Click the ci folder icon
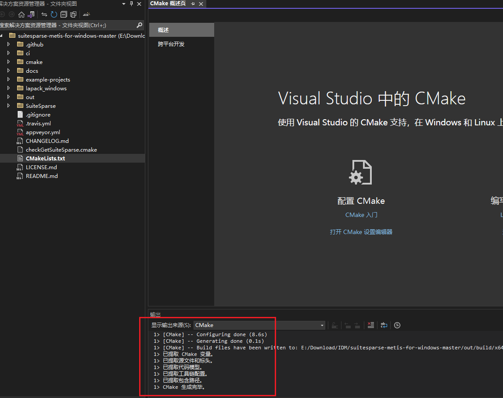This screenshot has width=503, height=398. point(20,53)
